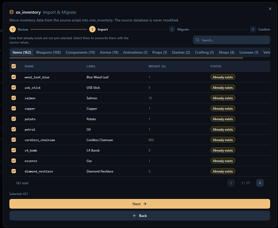Click the page indicator 1 / 17
This screenshot has height=228, width=278.
(246, 183)
